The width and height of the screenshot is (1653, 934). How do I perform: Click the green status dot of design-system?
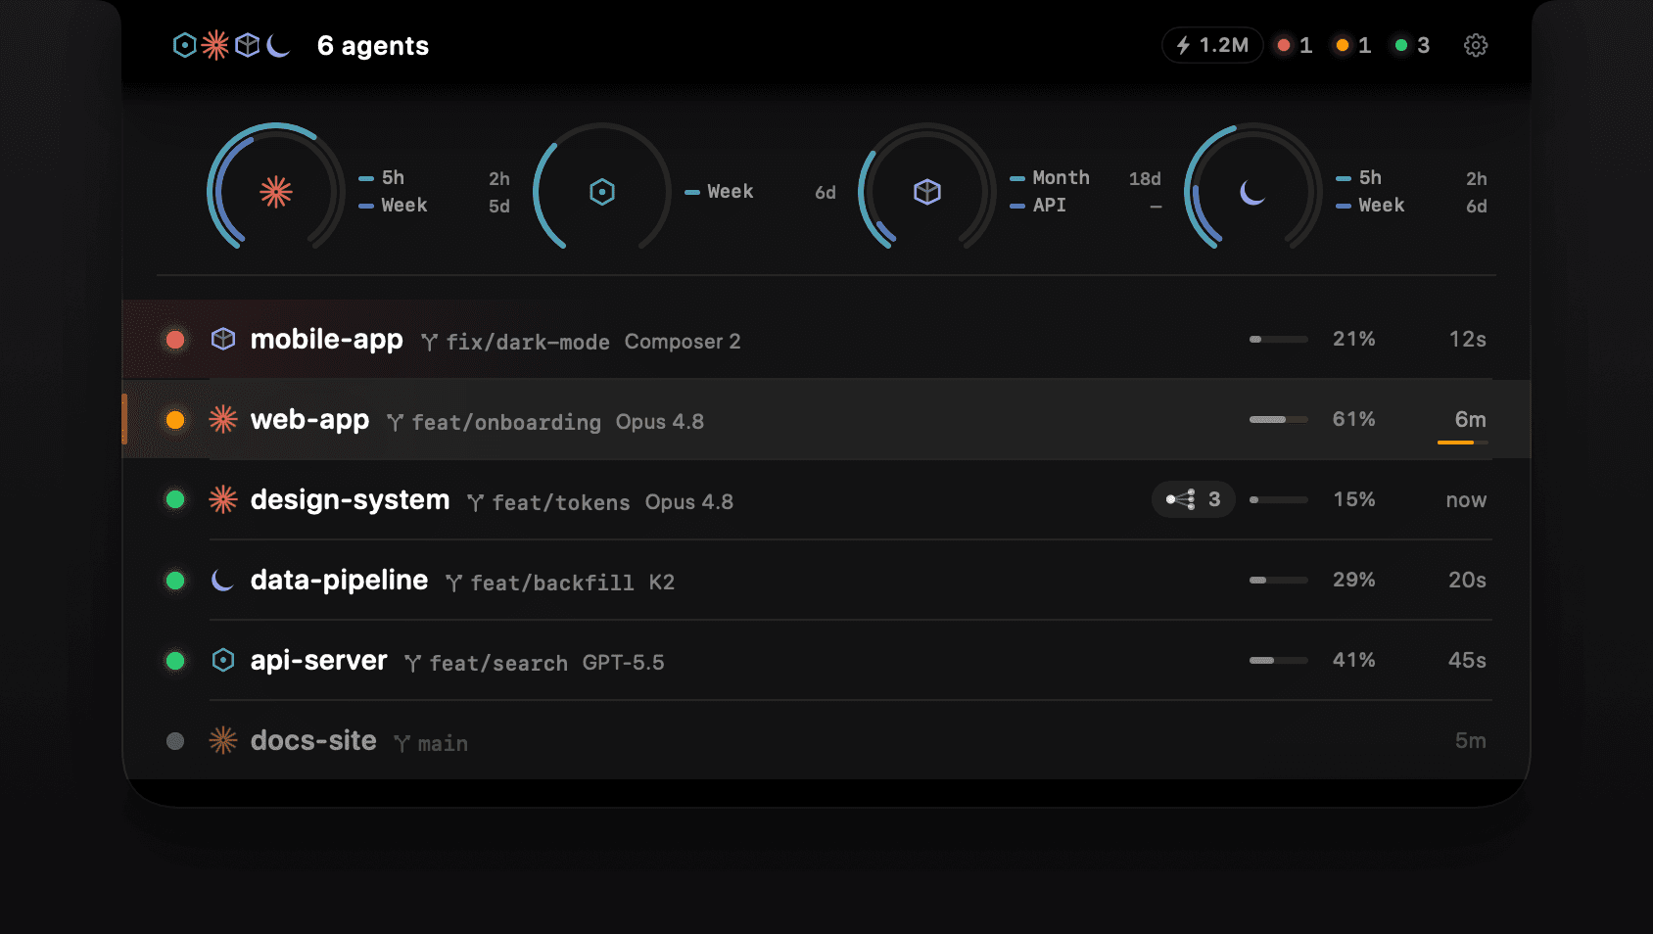(x=175, y=500)
